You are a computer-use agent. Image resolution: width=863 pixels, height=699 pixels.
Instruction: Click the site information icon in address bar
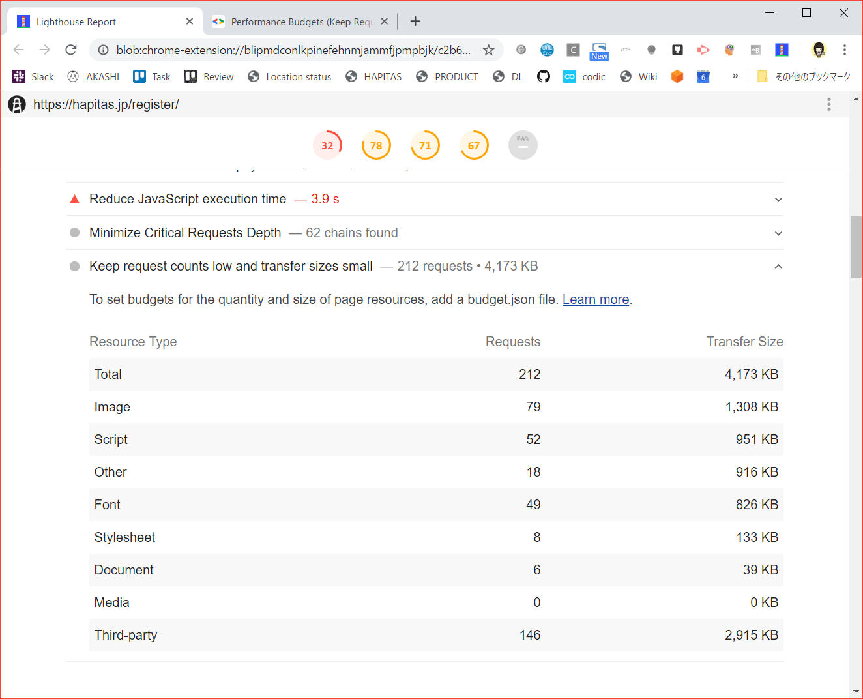pos(103,50)
